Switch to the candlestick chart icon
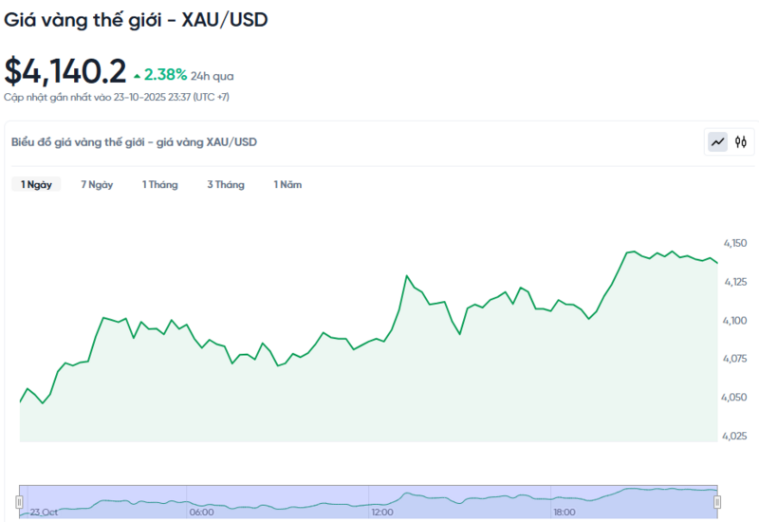 pos(741,142)
